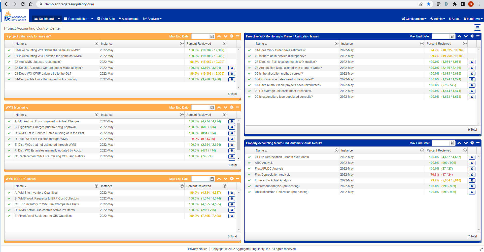The height and width of the screenshot is (252, 484).
Task: Open the bandrews user dropdown
Action: click(473, 19)
